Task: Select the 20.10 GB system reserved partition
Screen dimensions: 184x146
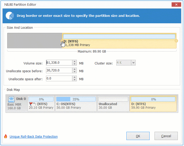Action: [41, 104]
